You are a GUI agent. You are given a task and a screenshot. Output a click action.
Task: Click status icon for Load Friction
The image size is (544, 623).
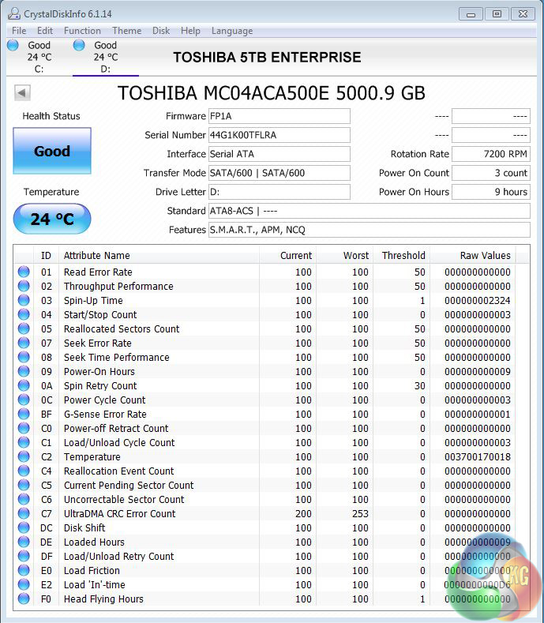[24, 570]
